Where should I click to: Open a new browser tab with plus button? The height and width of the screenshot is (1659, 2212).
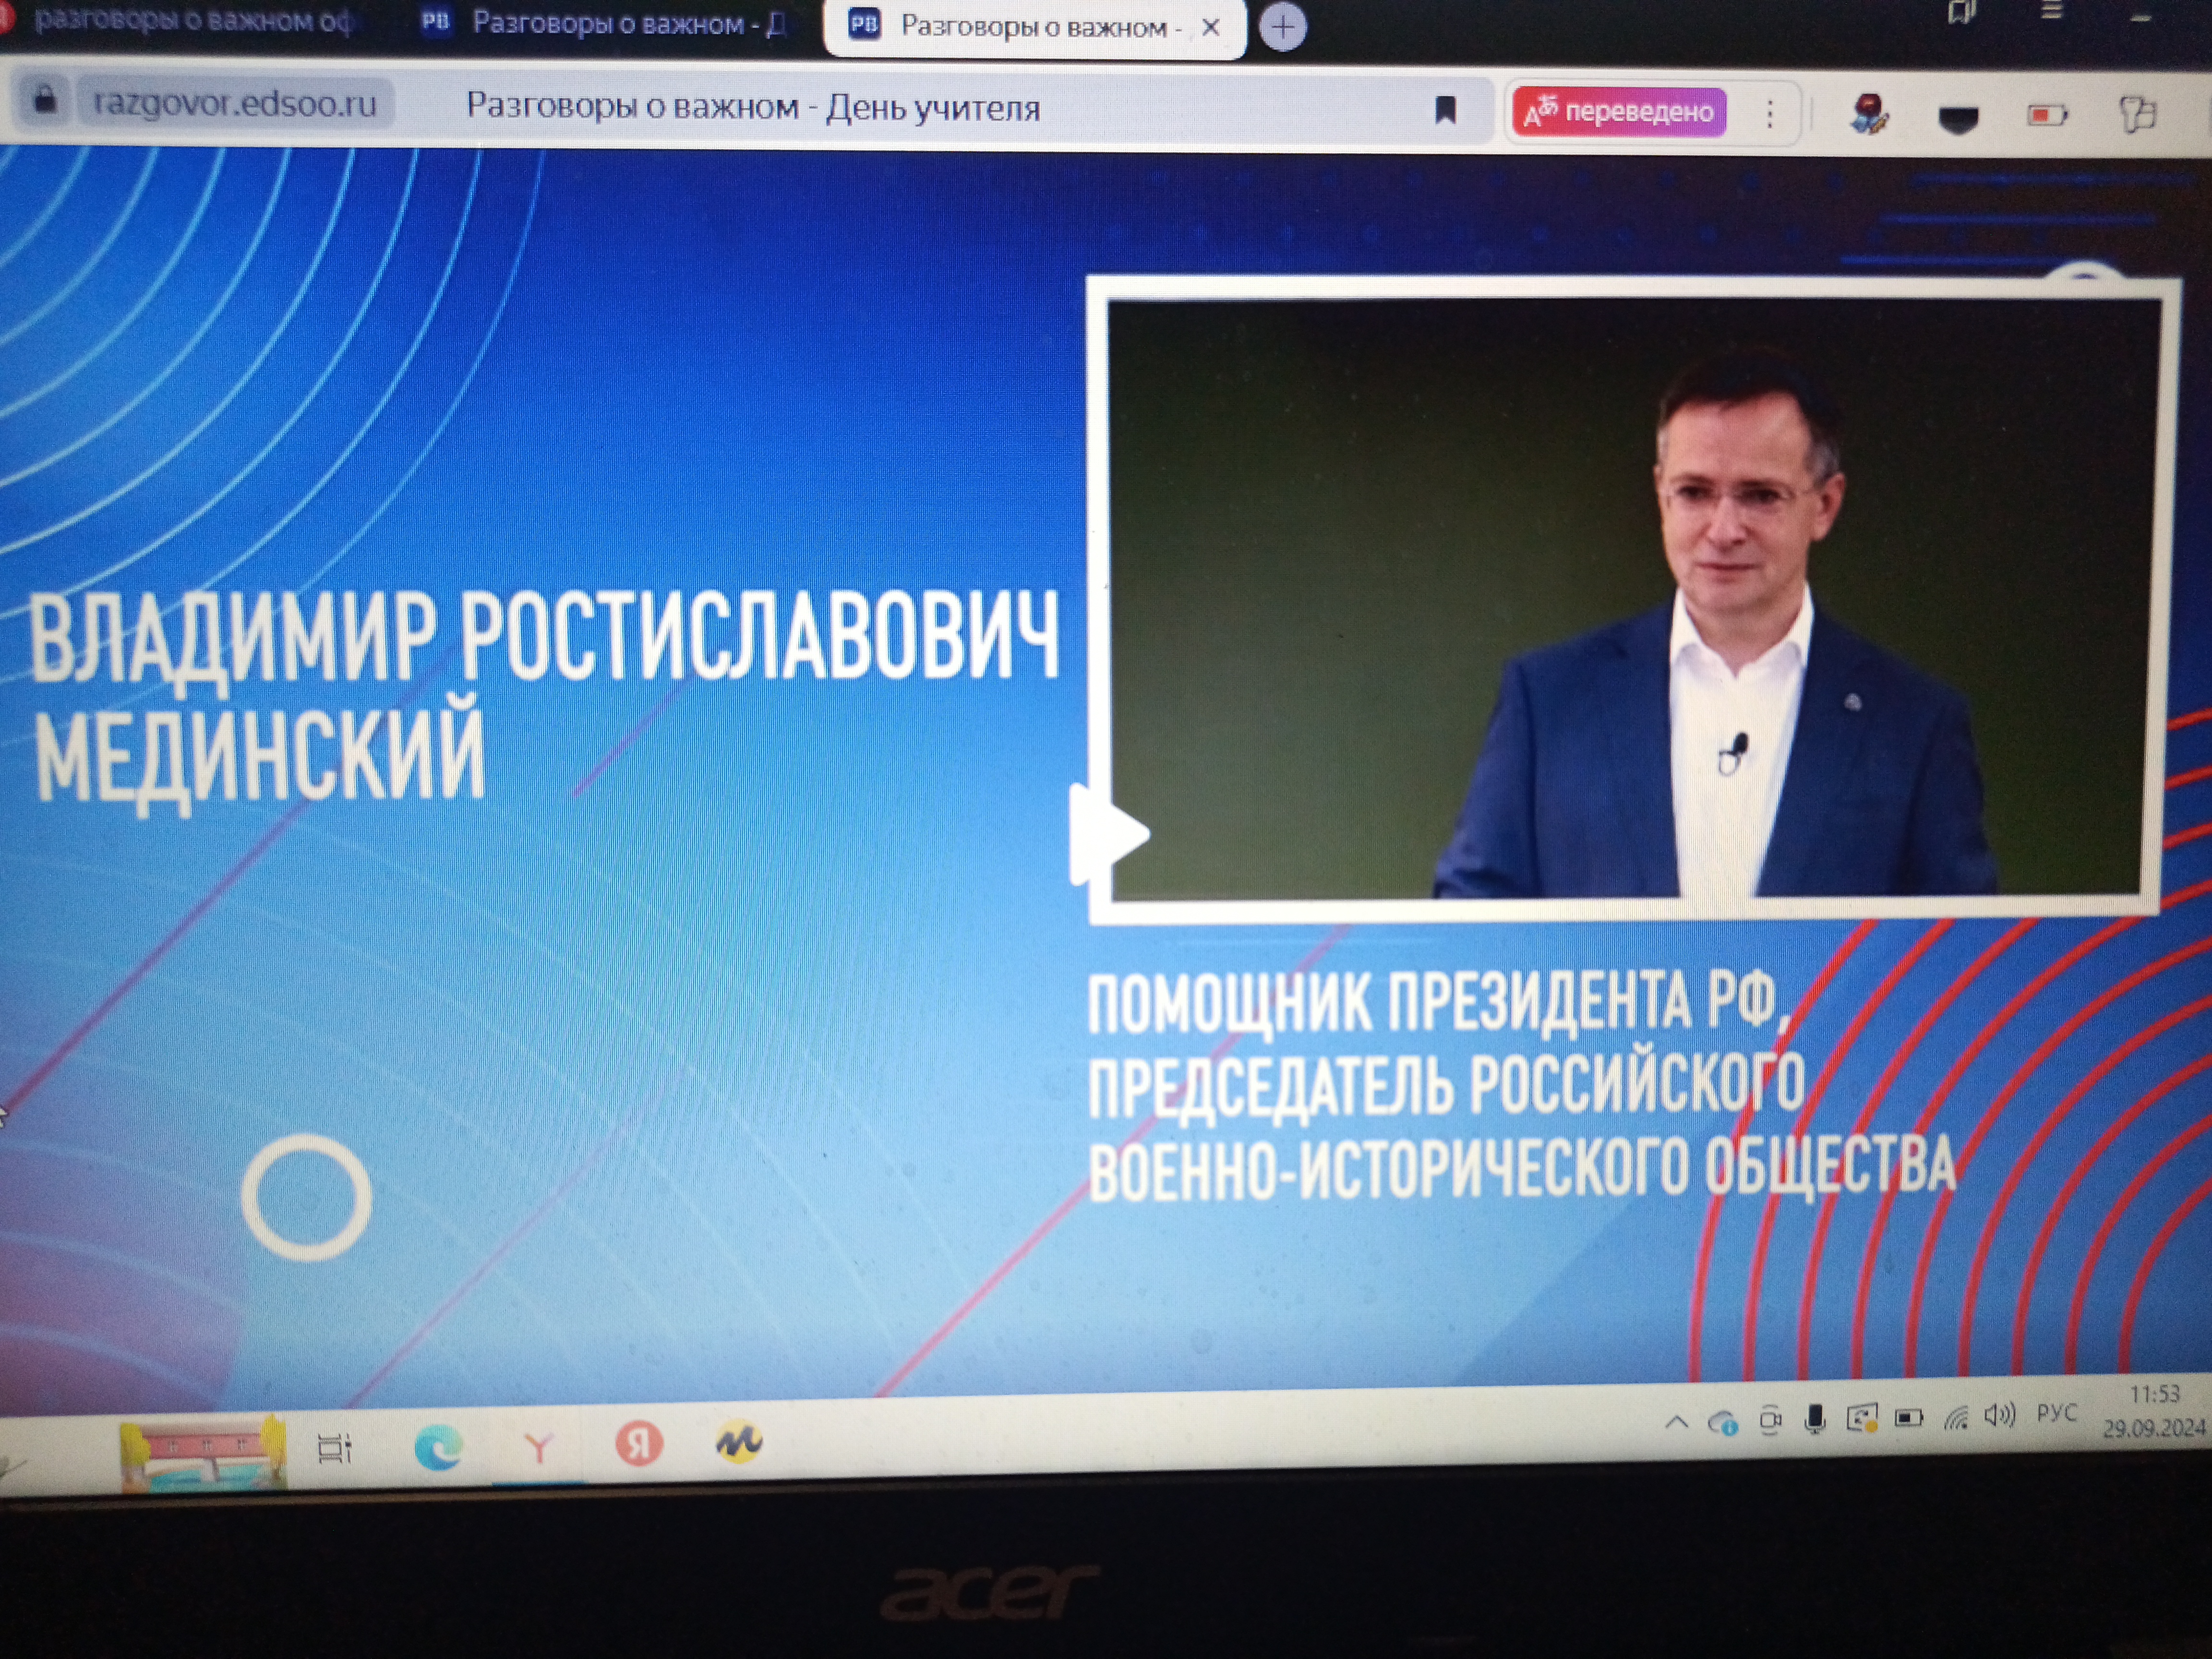pos(1283,27)
